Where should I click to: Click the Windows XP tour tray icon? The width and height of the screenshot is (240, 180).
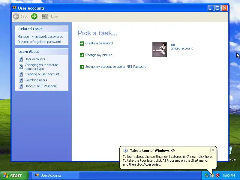212,175
